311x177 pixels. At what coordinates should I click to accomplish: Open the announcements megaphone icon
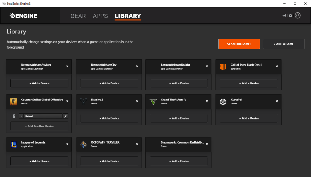(284, 15)
